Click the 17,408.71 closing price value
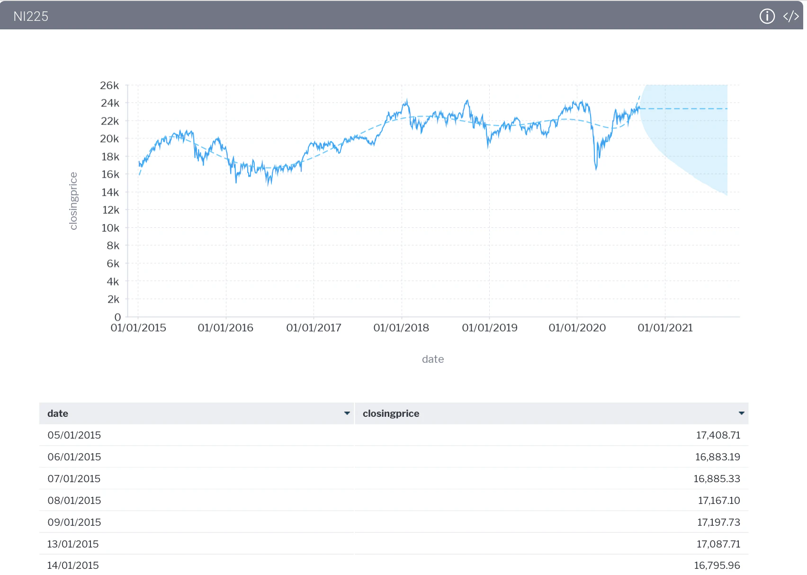 (718, 435)
